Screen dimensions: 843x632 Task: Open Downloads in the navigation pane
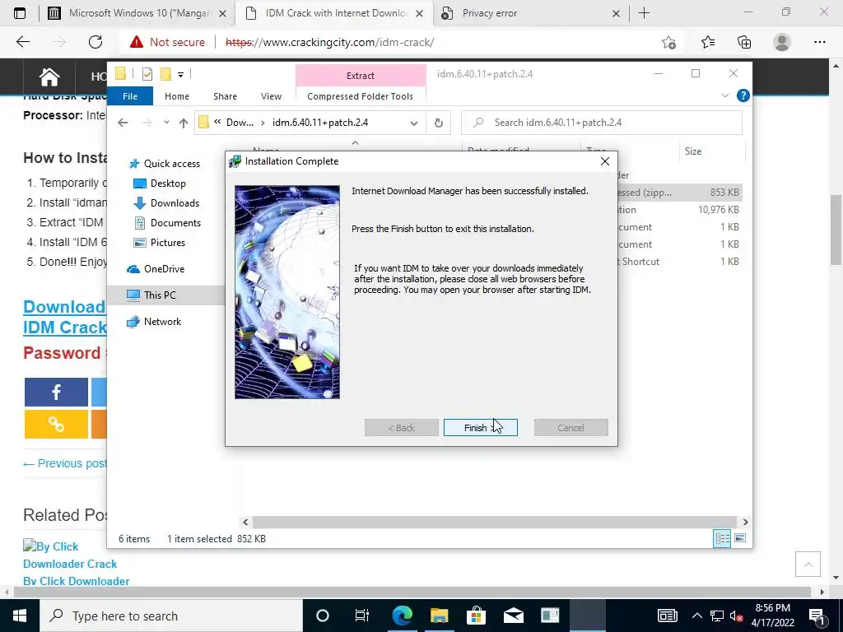166,203
